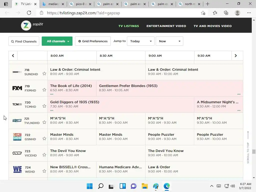Expand details dots under Book of Life
The image size is (256, 192).
52,94
